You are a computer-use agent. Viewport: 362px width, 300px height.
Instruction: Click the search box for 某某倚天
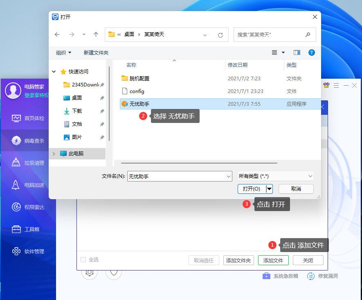tap(275, 35)
